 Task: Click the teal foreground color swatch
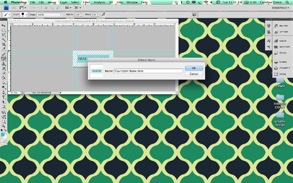point(3,135)
